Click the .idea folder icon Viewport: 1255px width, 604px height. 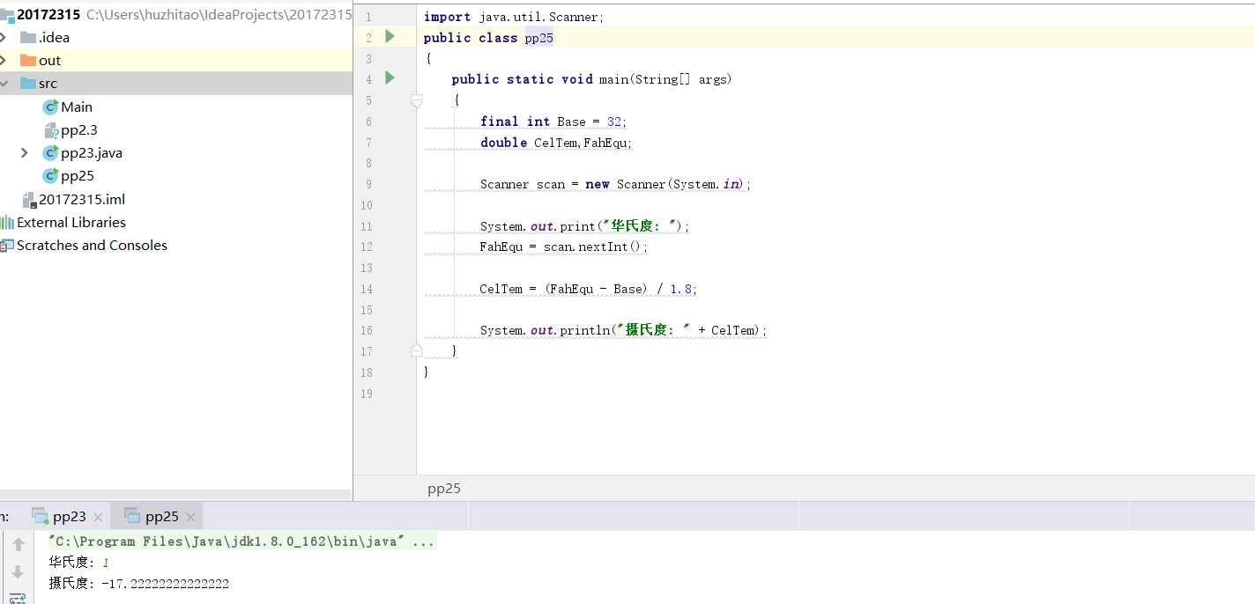(x=27, y=37)
